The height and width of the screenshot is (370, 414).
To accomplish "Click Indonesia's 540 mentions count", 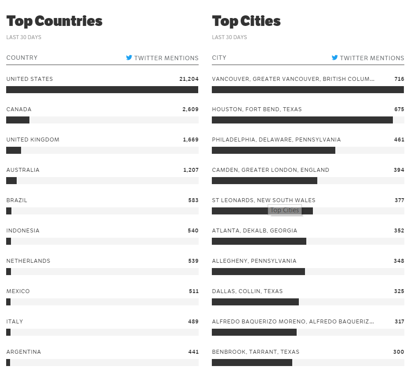I will click(193, 231).
